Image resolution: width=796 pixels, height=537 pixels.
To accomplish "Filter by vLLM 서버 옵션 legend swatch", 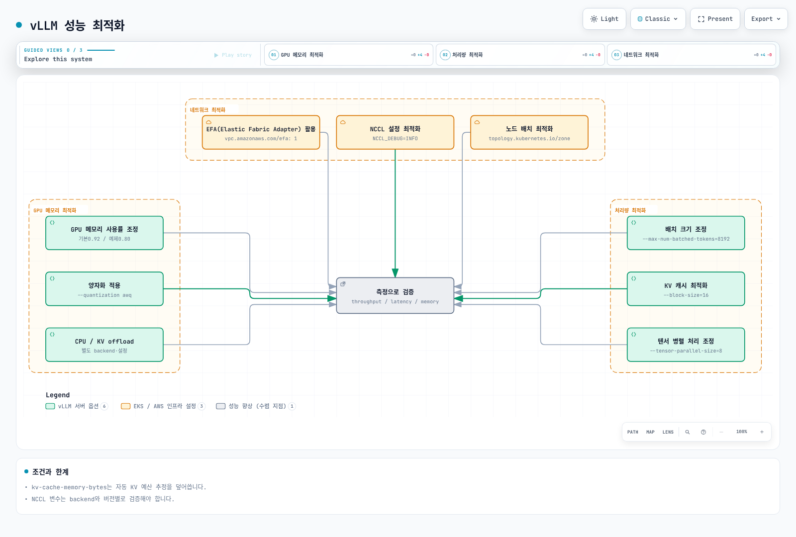I will click(x=50, y=406).
